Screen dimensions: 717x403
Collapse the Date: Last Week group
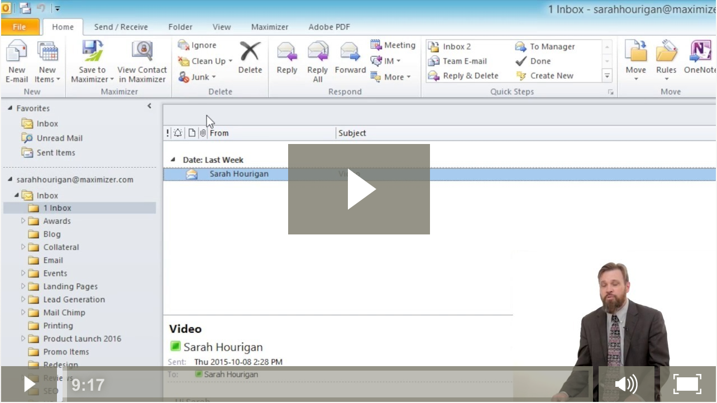click(x=173, y=160)
